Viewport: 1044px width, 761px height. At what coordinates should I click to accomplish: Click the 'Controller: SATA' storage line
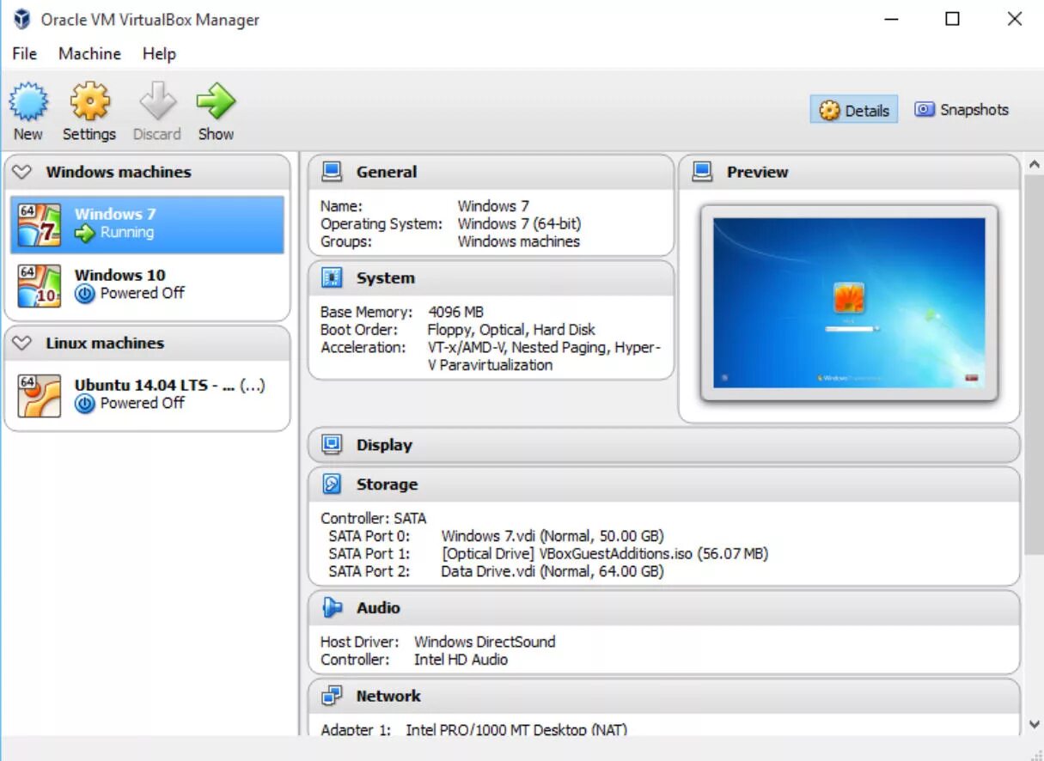click(x=373, y=518)
